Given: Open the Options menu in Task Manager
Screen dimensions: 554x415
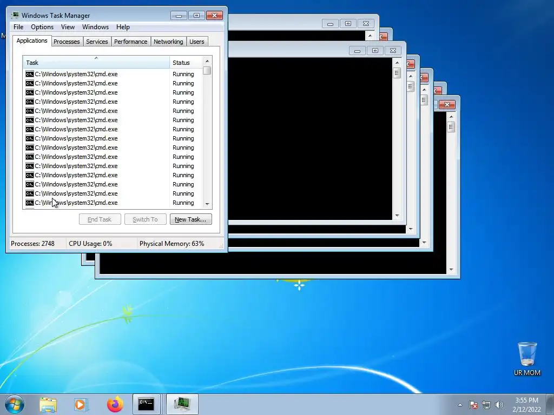Looking at the screenshot, I should (x=42, y=27).
